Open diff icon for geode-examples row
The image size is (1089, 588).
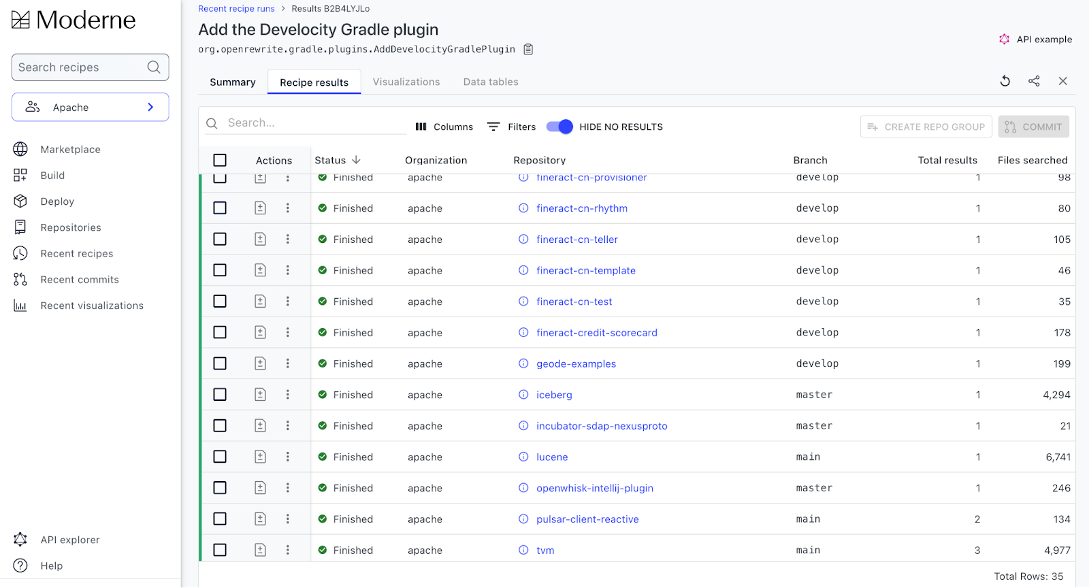coord(260,363)
